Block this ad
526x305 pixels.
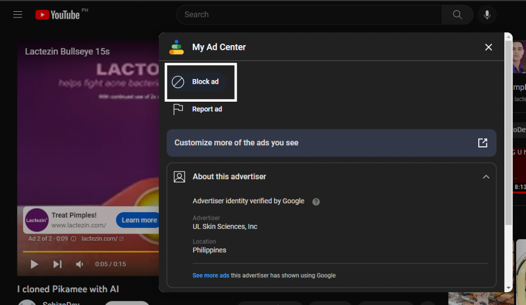(x=198, y=82)
